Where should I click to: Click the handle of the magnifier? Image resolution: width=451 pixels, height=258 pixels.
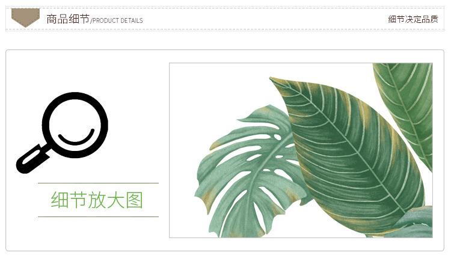click(x=32, y=159)
